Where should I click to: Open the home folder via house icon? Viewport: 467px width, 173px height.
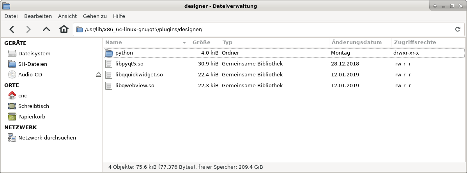coord(64,29)
